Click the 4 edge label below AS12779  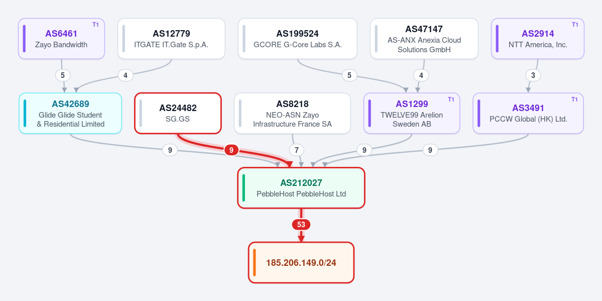(x=126, y=75)
